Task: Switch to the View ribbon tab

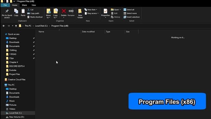Action: 34,5
